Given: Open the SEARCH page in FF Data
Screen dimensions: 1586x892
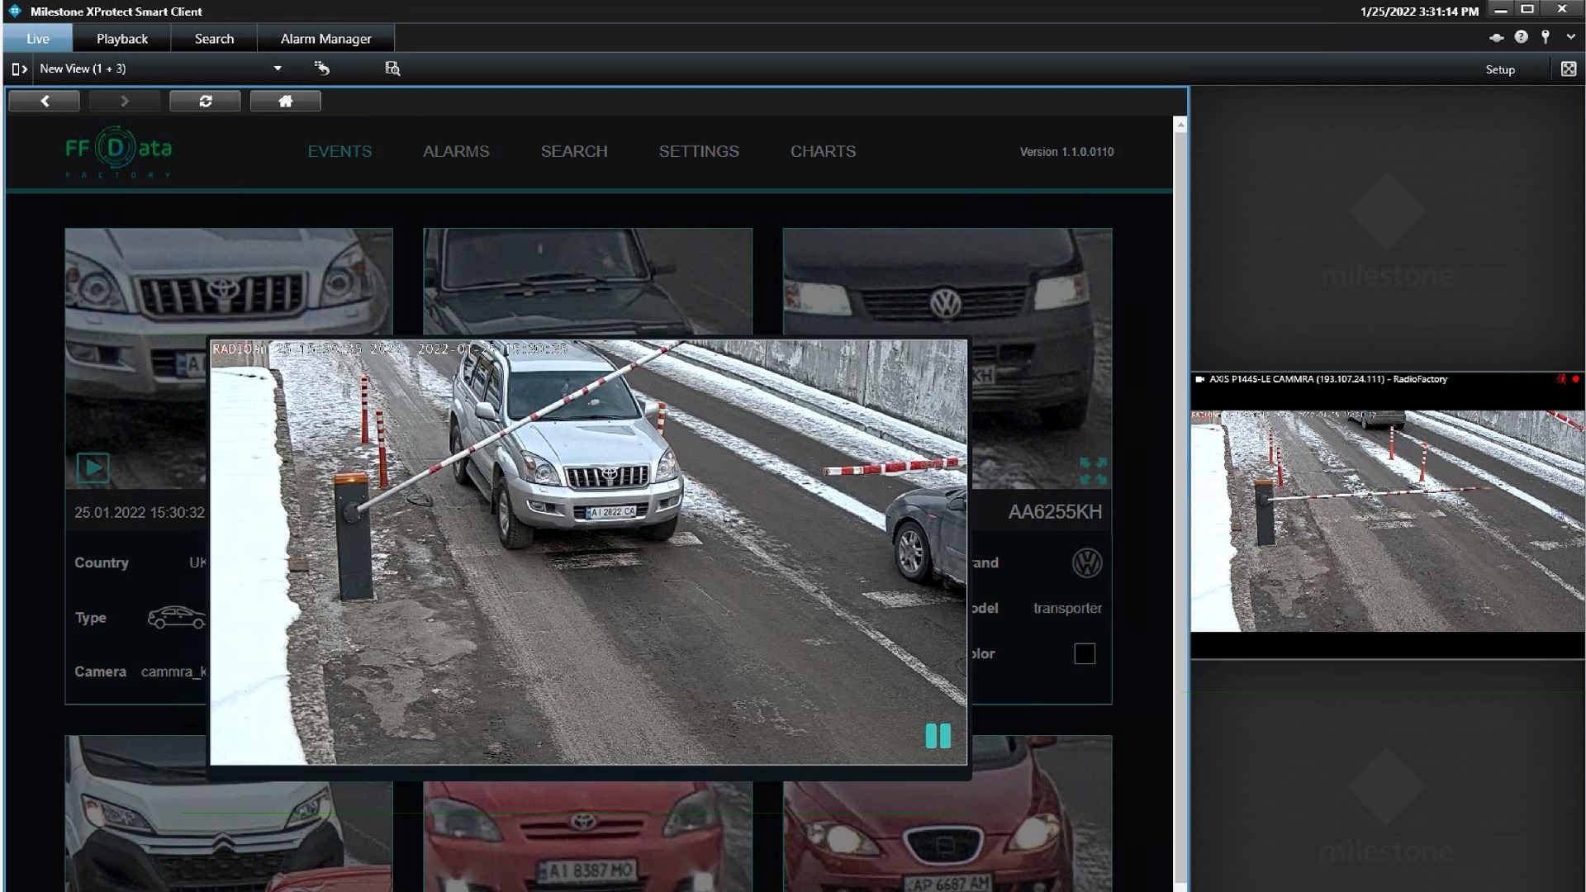Looking at the screenshot, I should coord(574,151).
